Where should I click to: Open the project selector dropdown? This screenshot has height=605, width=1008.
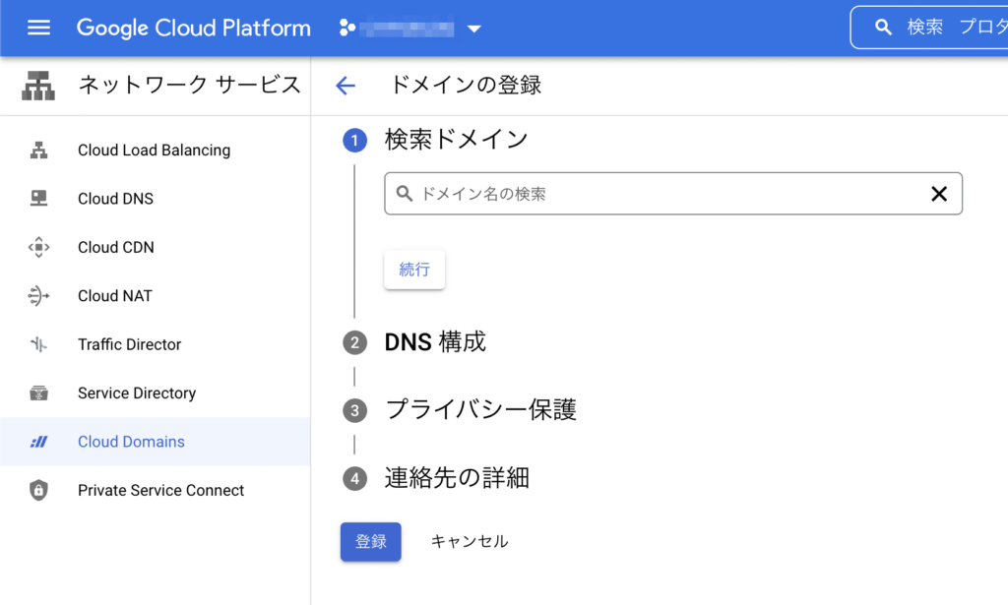coord(473,28)
